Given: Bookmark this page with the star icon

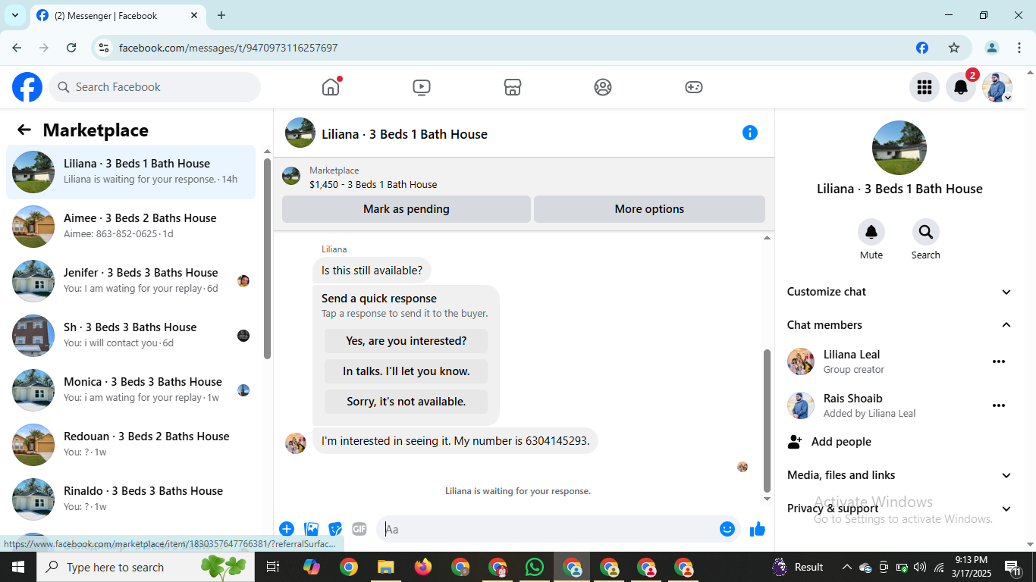Looking at the screenshot, I should click(954, 48).
